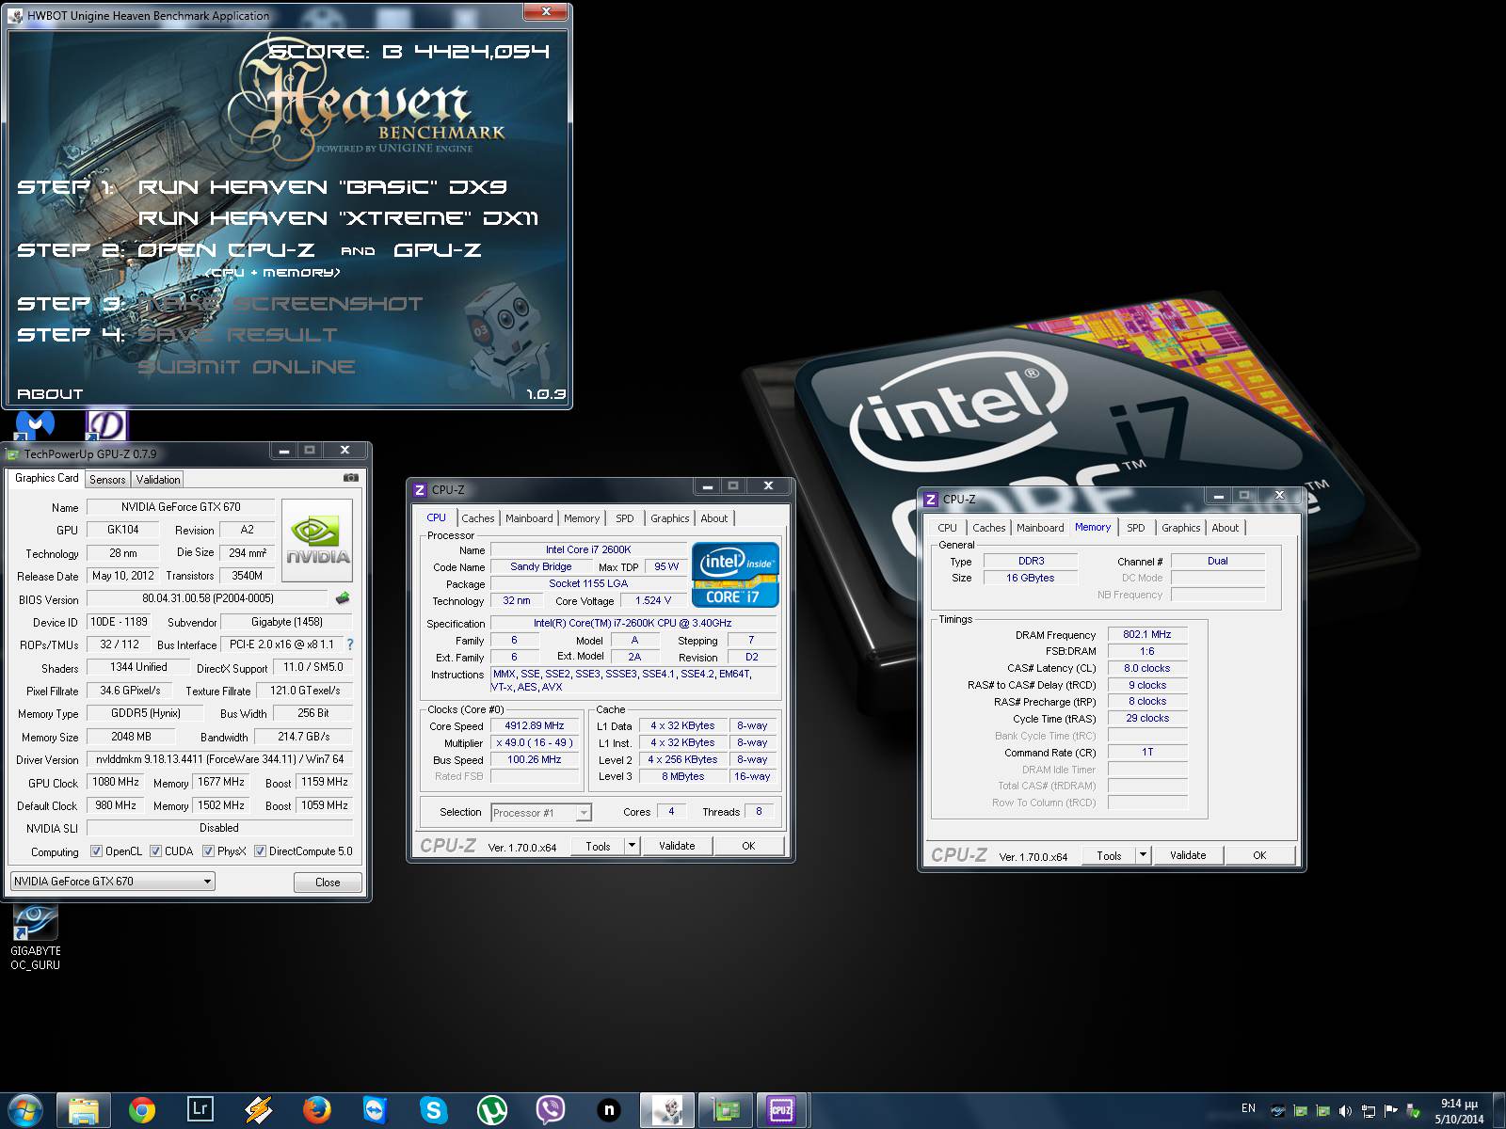Click Tools button in the CPU-Z Memory window
1506x1129 pixels.
tap(1109, 855)
